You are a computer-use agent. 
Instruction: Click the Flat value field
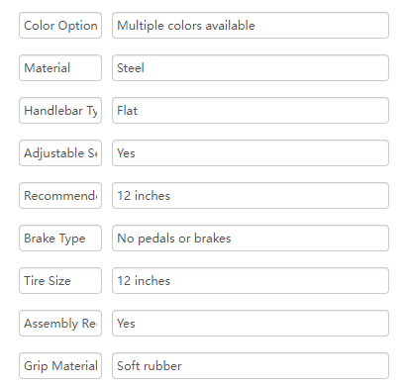251,111
